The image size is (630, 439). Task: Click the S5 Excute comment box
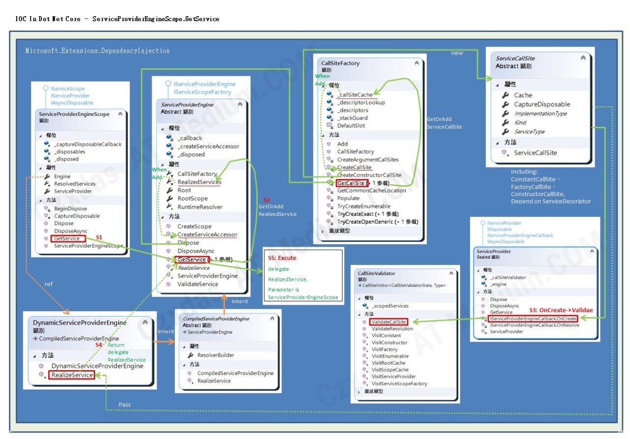click(x=303, y=276)
